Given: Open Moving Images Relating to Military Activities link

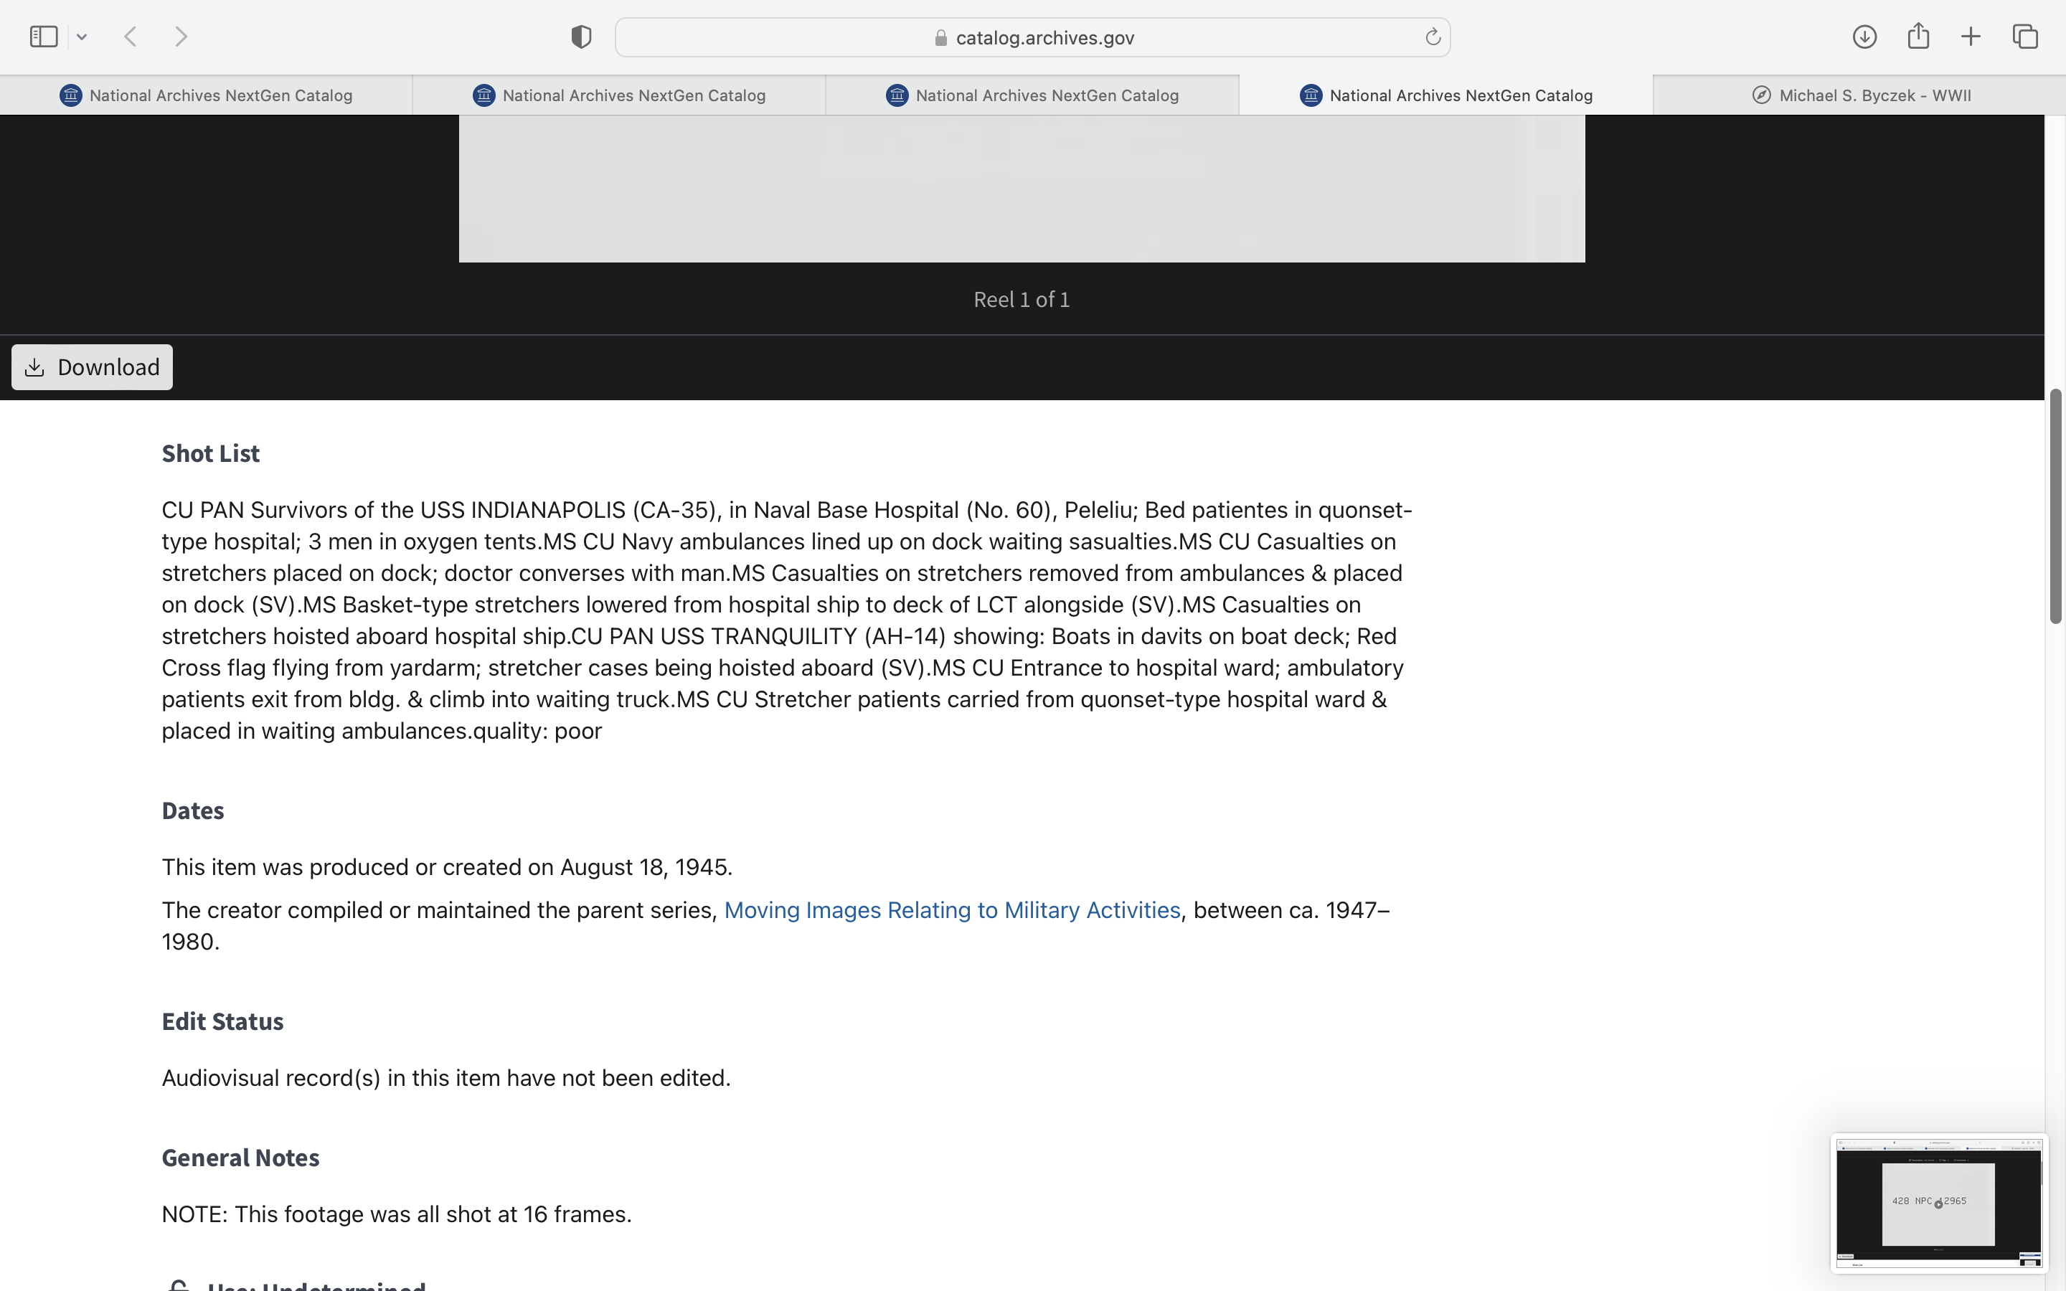Looking at the screenshot, I should [x=952, y=910].
